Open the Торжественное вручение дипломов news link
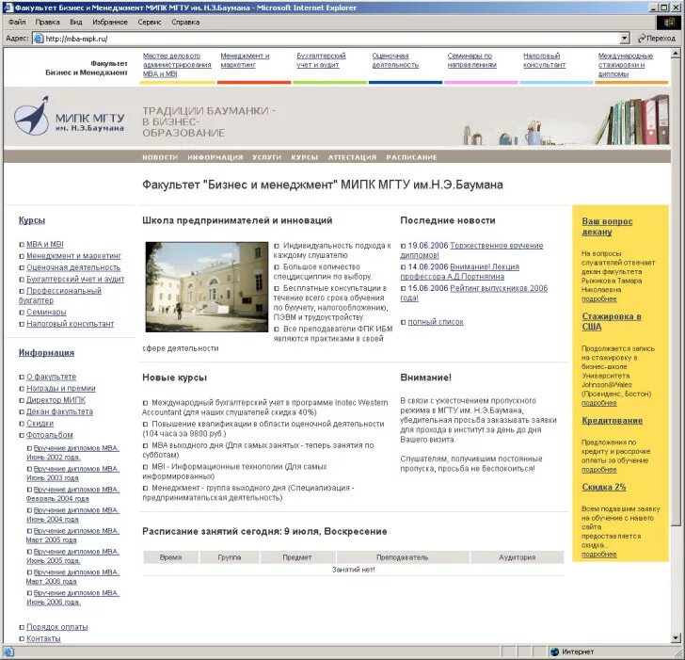The height and width of the screenshot is (660, 685). (x=471, y=250)
